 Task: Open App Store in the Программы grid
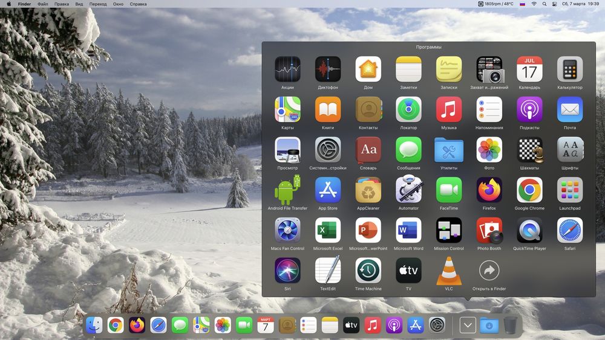[327, 190]
